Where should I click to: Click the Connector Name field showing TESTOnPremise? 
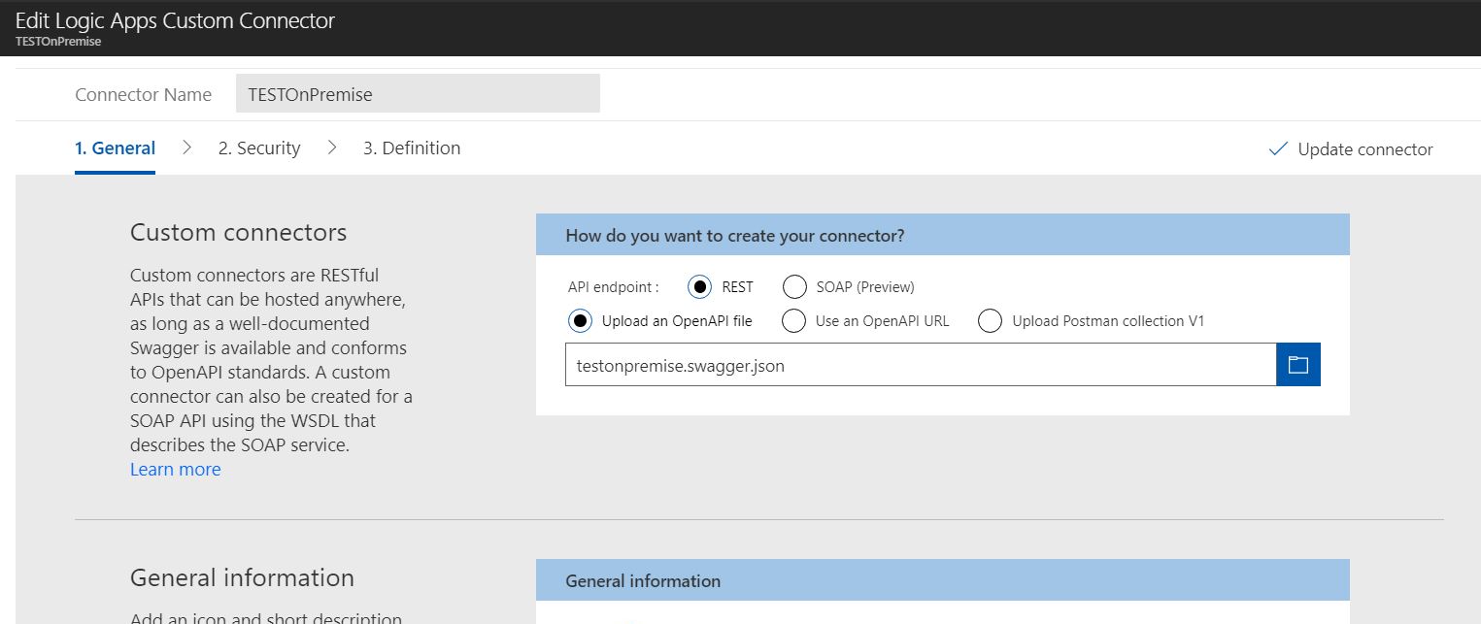pos(418,93)
